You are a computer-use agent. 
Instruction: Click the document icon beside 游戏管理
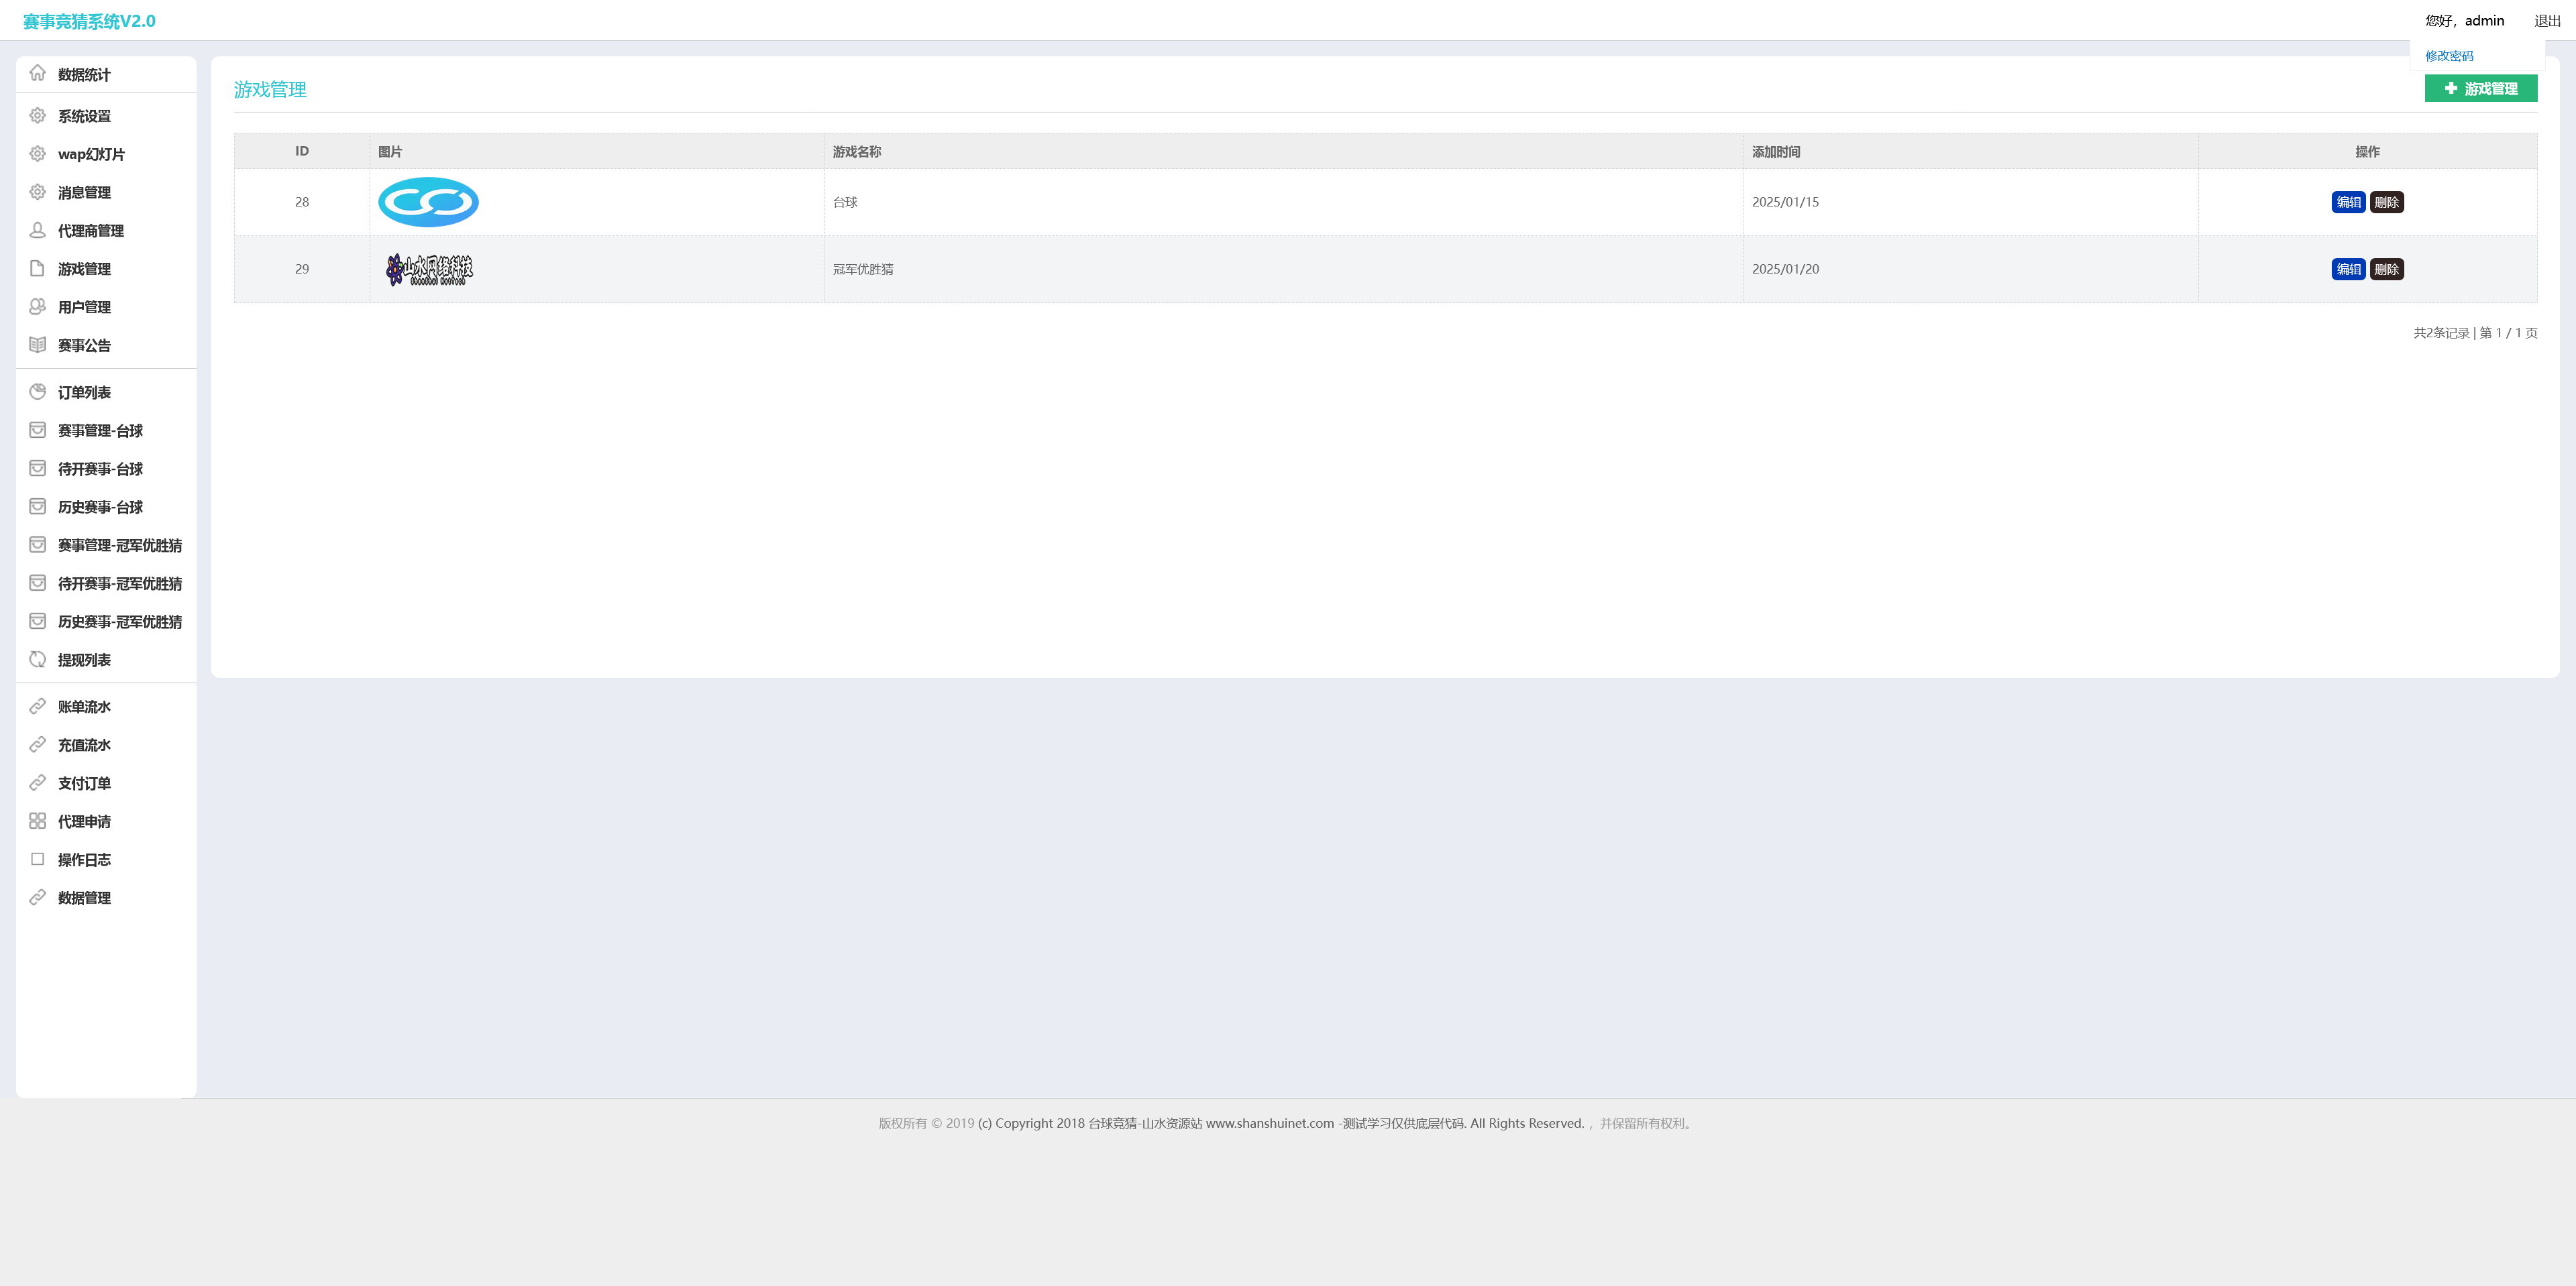[37, 269]
